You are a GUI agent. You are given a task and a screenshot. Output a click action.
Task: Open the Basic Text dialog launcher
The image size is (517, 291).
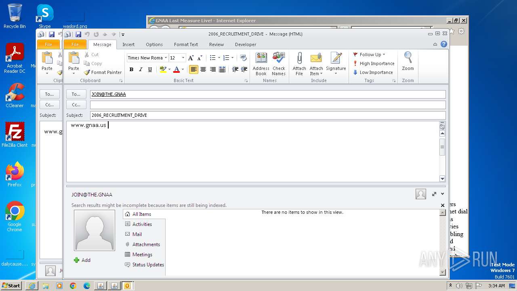pyautogui.click(x=246, y=81)
